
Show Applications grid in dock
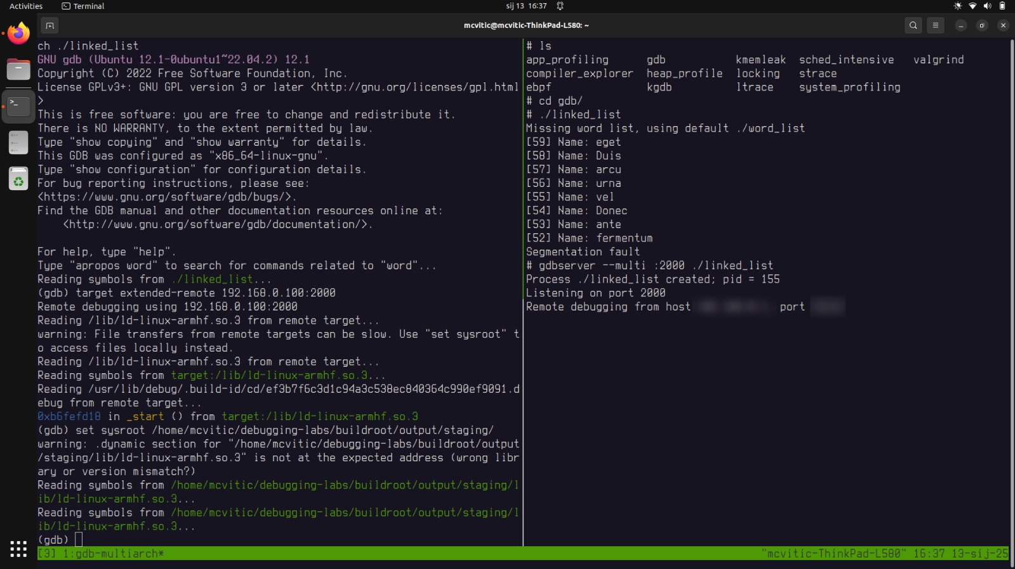pyautogui.click(x=18, y=549)
